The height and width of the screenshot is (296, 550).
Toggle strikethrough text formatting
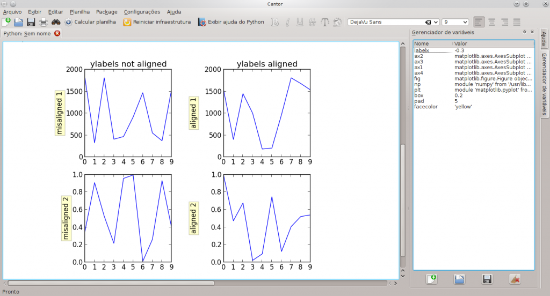click(312, 22)
